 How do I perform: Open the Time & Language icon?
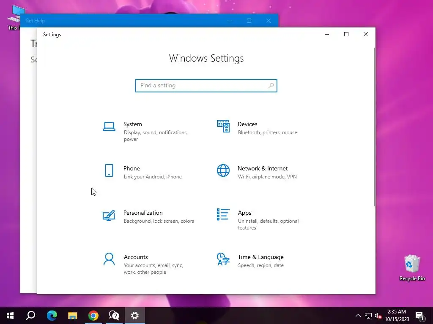(223, 259)
